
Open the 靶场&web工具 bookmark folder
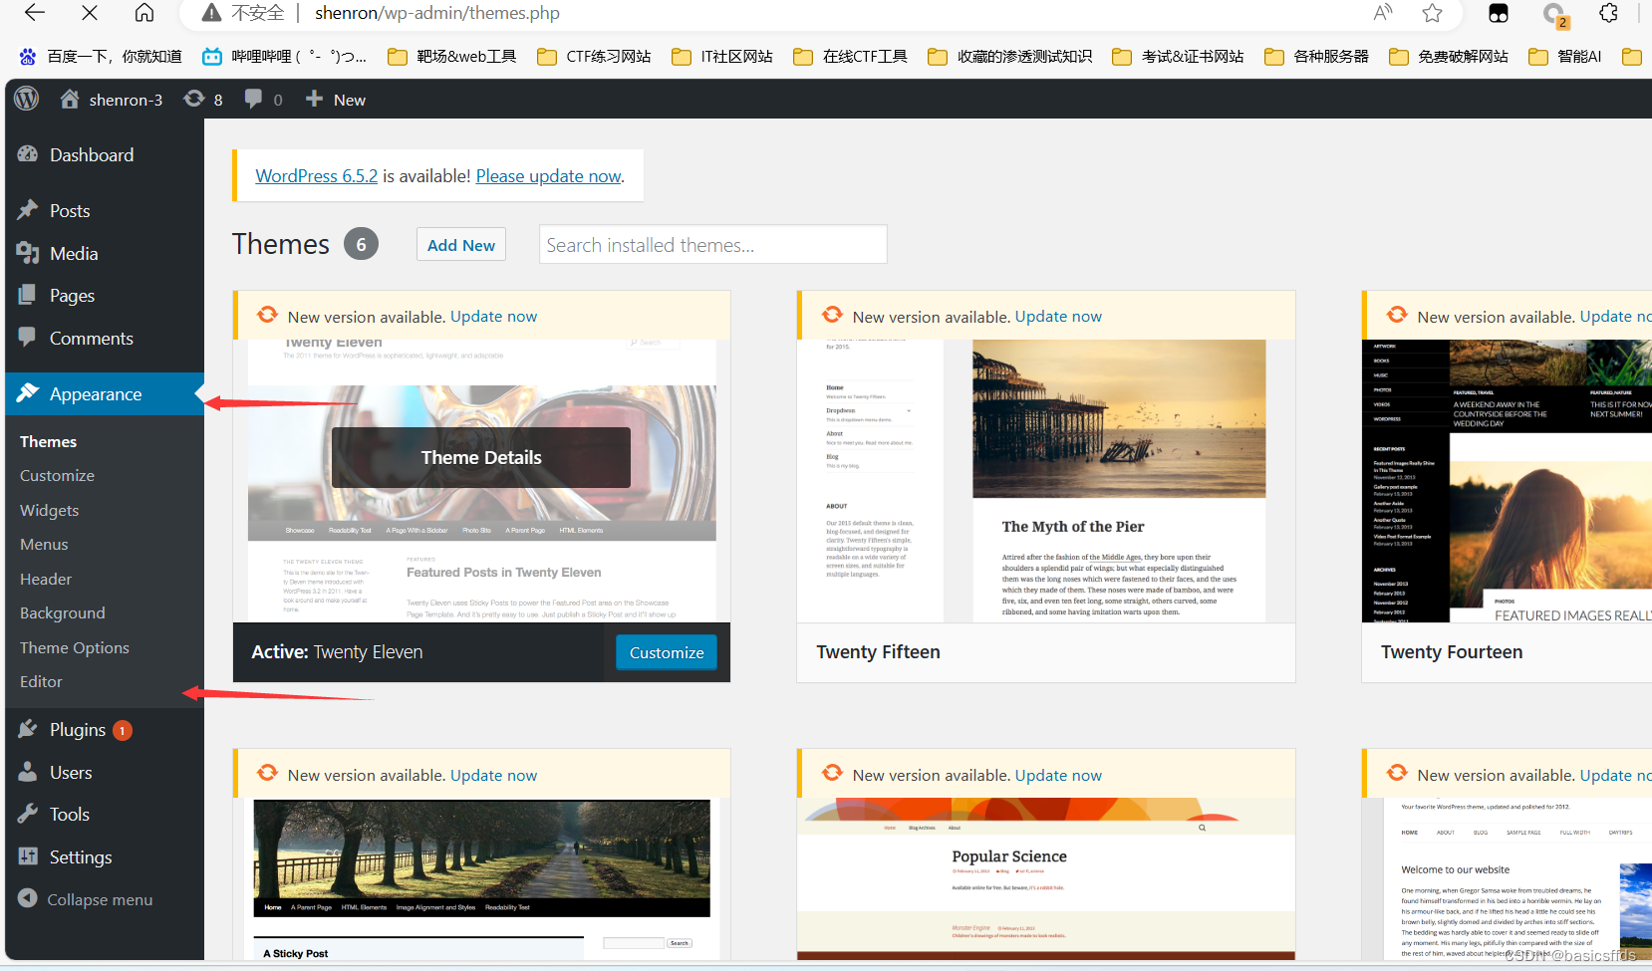tap(452, 57)
